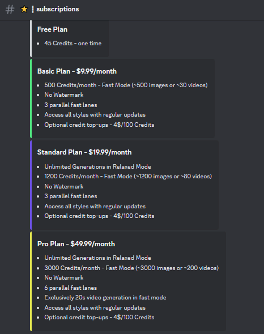Click 1200 Credits/month line in Standard Plan
264x334 pixels.
(x=128, y=177)
